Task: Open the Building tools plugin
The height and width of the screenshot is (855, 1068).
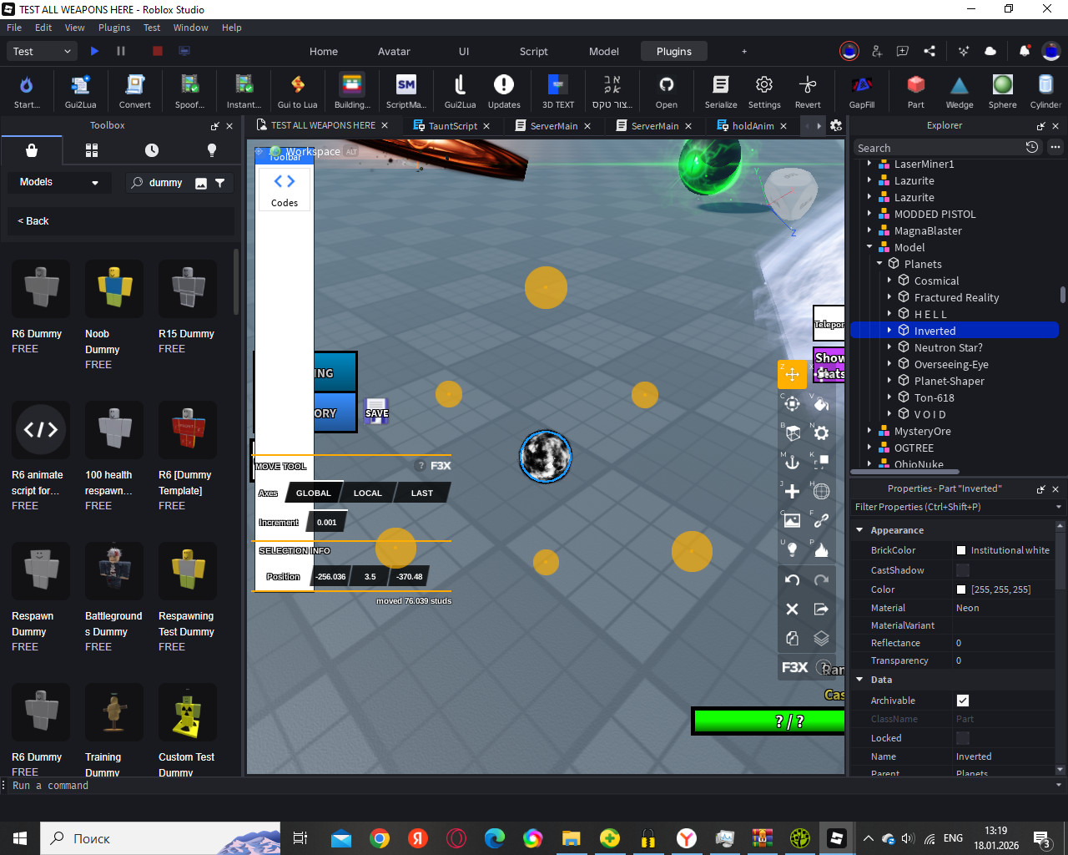Action: pyautogui.click(x=352, y=91)
